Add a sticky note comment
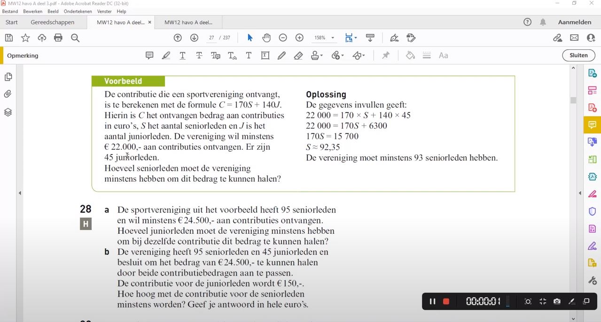The width and height of the screenshot is (601, 322). tap(149, 55)
